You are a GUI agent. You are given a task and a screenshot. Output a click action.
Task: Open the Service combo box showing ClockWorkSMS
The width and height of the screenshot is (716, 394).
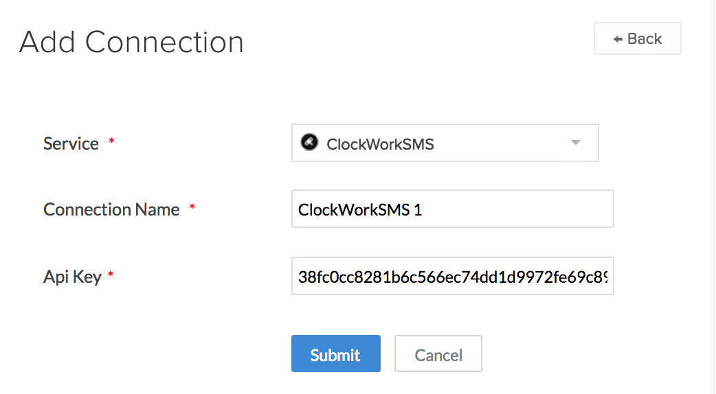[445, 143]
